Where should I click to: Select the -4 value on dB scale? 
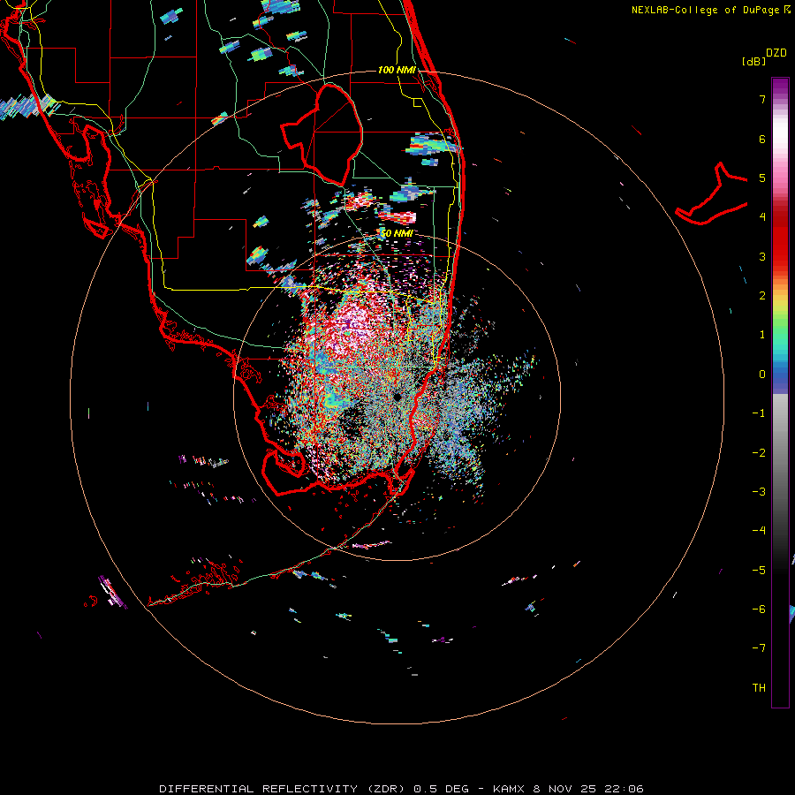pyautogui.click(x=759, y=531)
